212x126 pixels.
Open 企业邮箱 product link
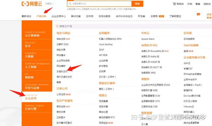(103, 61)
